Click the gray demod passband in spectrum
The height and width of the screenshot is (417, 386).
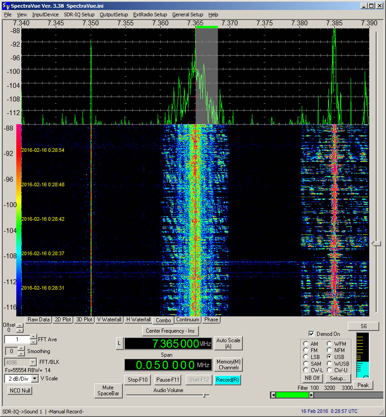click(207, 76)
